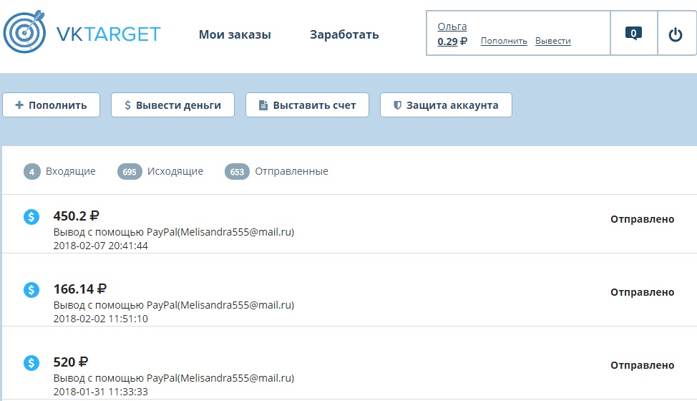Viewport: 697px width, 401px height.
Task: Switch to the Отправленные tab
Action: [x=291, y=171]
